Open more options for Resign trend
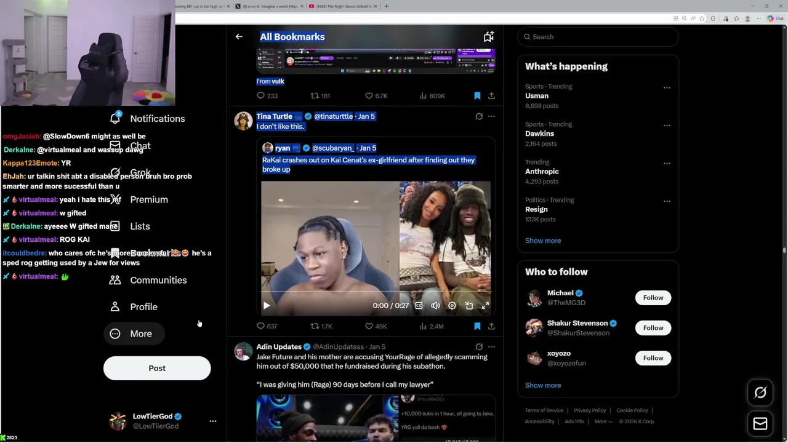Screen dimensions: 788x443 pos(667,201)
